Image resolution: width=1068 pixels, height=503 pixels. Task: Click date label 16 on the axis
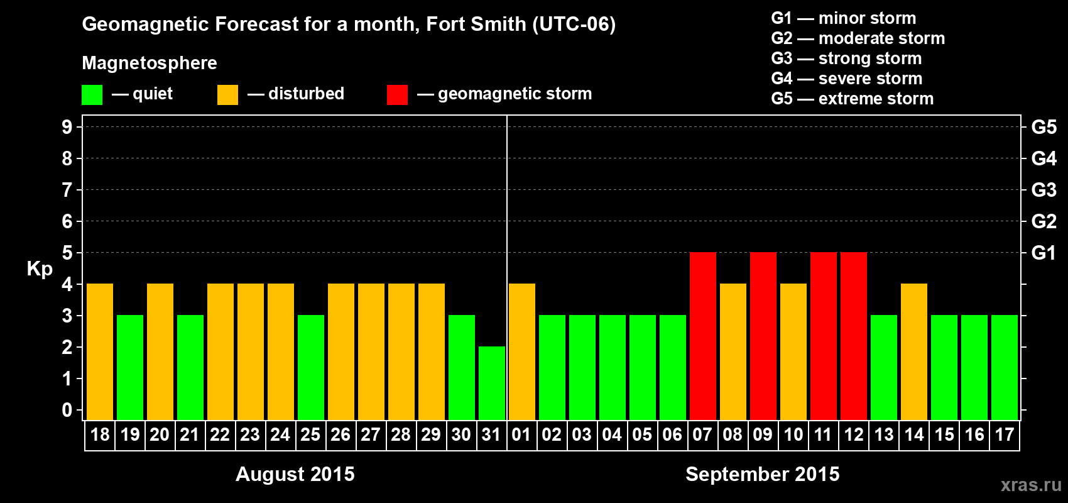pos(974,435)
